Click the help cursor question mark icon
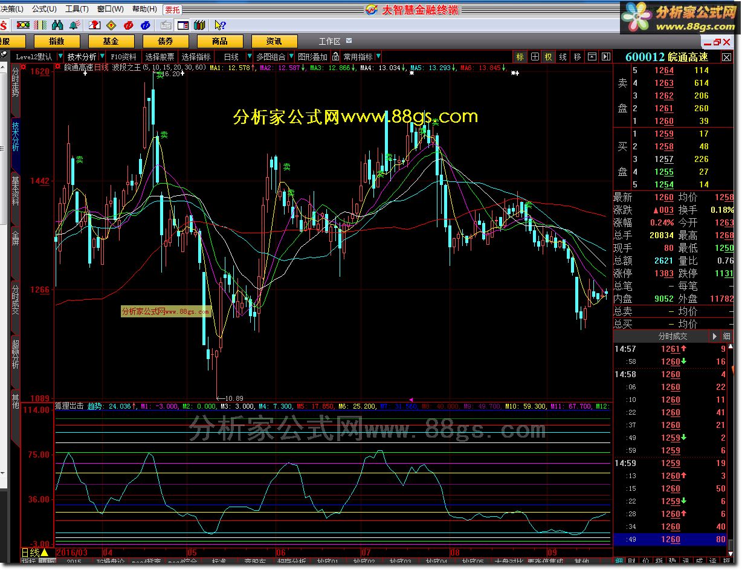The image size is (742, 570). pyautogui.click(x=220, y=25)
